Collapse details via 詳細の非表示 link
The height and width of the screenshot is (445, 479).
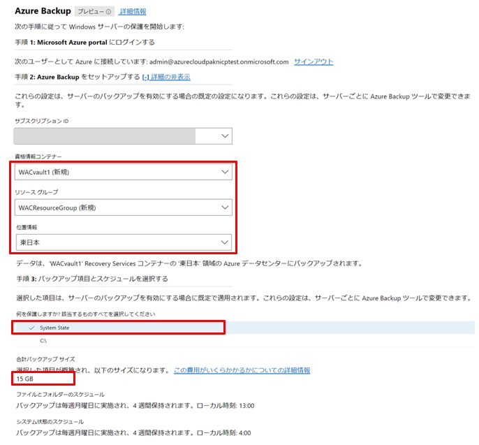pyautogui.click(x=166, y=77)
